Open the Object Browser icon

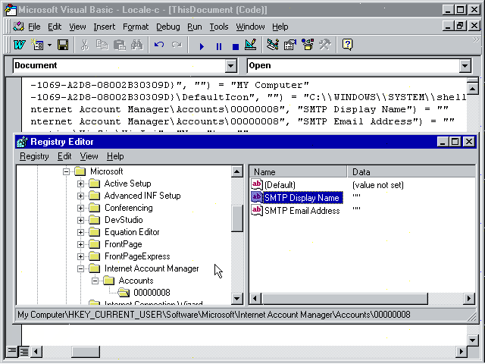(x=308, y=45)
